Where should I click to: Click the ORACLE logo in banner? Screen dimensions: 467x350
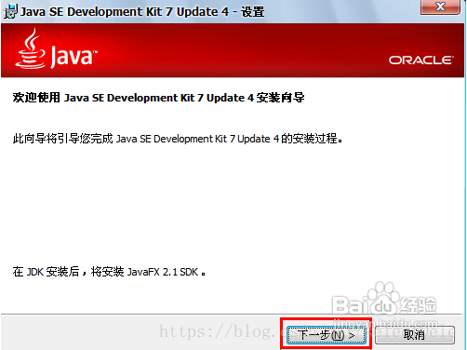pyautogui.click(x=421, y=61)
